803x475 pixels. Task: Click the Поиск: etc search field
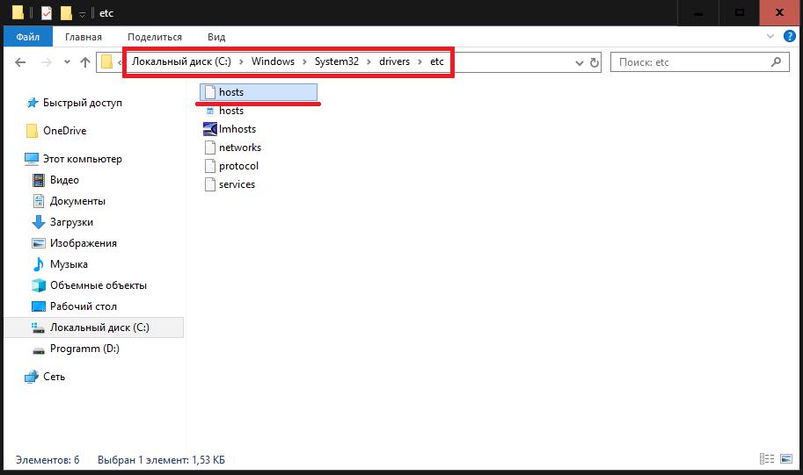(x=699, y=62)
